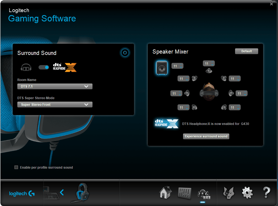Close the Logitech Gaming Software window
The height and width of the screenshot is (206, 278).
point(271,4)
